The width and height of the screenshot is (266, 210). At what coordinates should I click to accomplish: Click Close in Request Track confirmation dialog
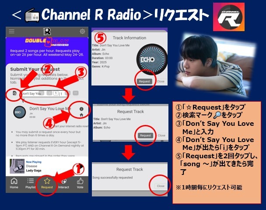(x=161, y=135)
